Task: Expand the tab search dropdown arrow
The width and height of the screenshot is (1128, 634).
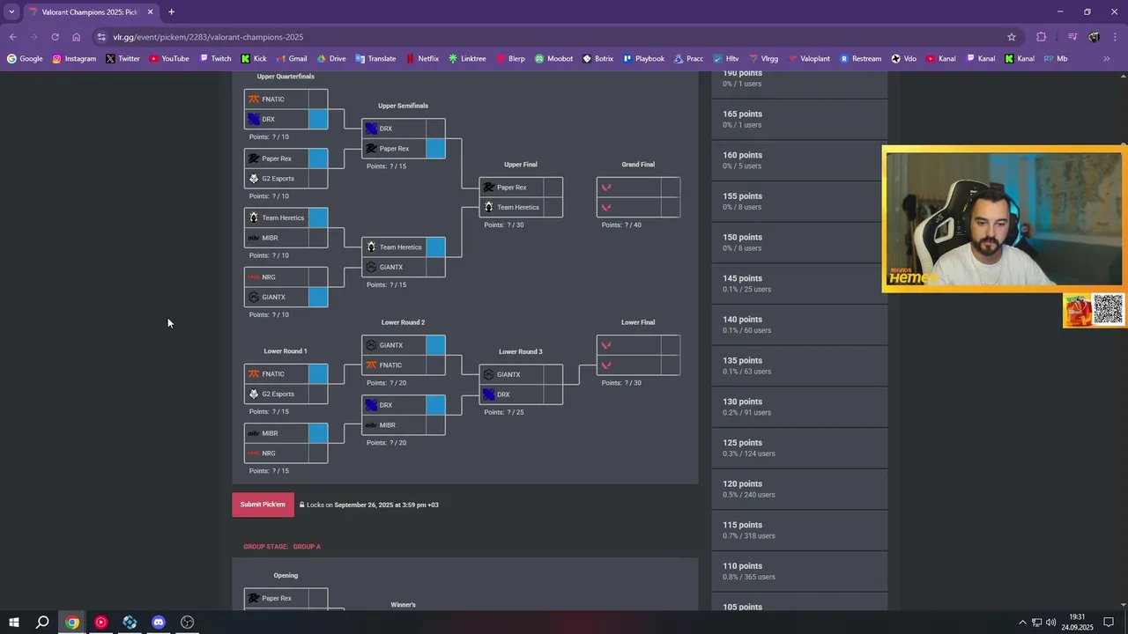Action: (11, 11)
